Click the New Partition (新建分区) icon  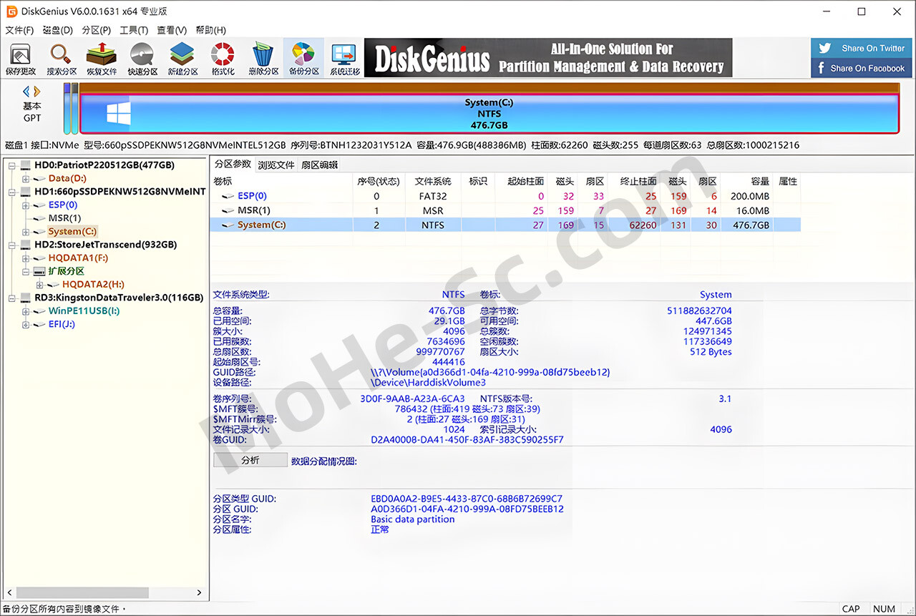tap(182, 59)
